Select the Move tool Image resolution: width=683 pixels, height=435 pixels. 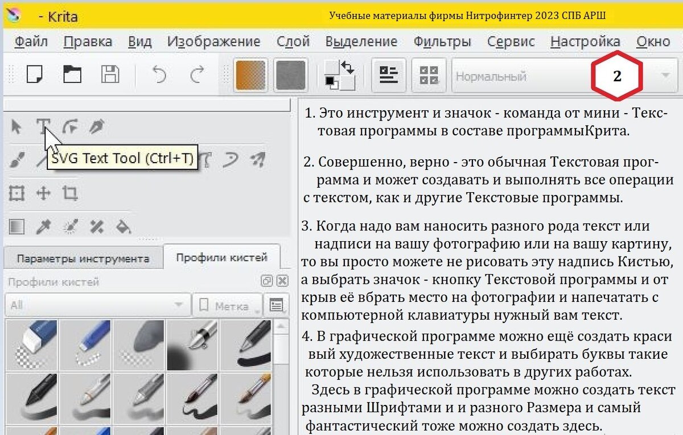(x=43, y=193)
